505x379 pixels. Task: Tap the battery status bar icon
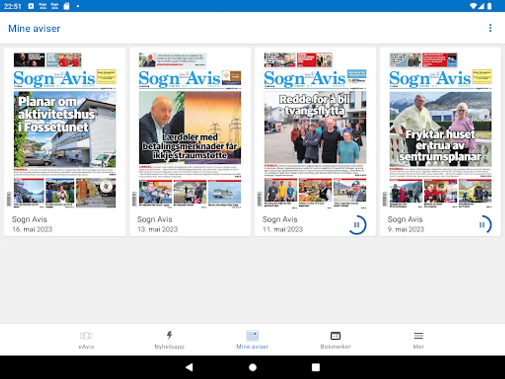(489, 6)
